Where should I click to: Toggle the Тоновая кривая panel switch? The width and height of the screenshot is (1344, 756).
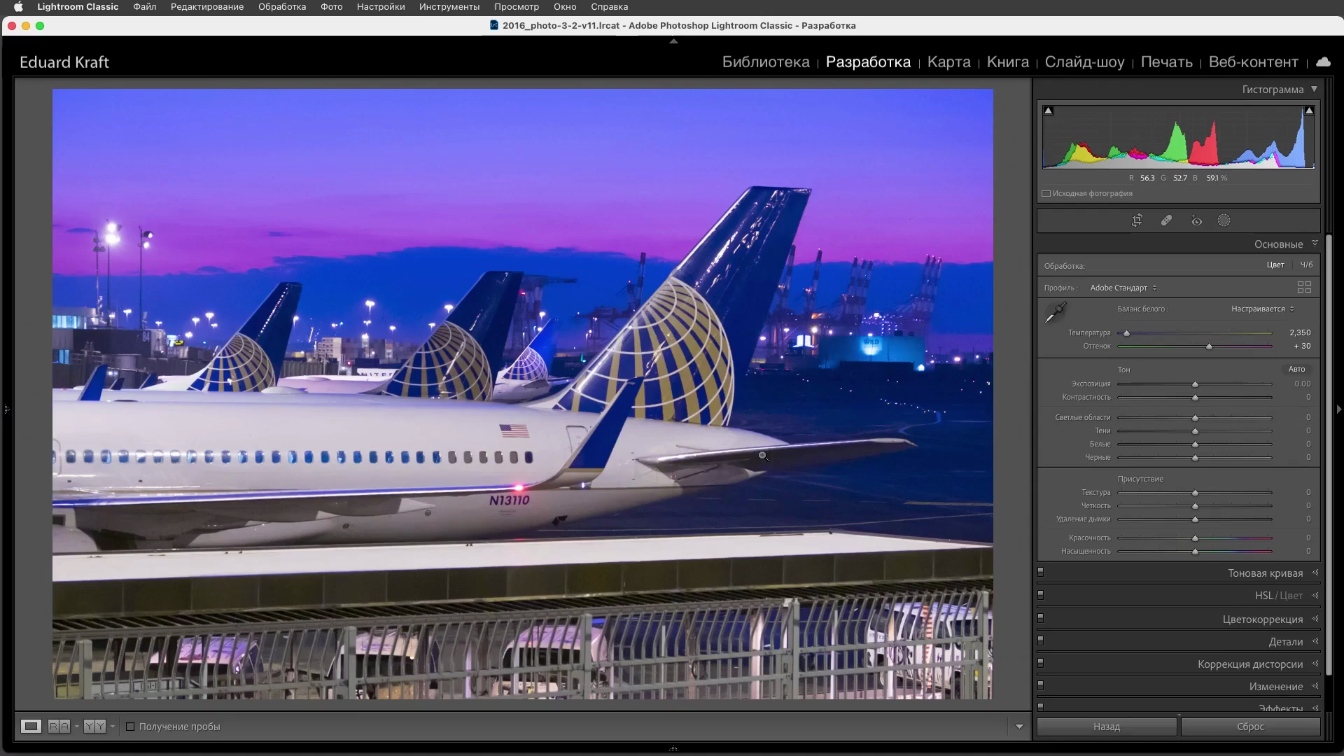pos(1041,573)
